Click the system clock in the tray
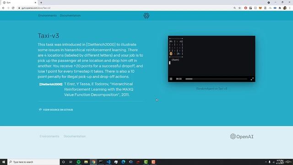The height and width of the screenshot is (165, 293). pyautogui.click(x=280, y=162)
